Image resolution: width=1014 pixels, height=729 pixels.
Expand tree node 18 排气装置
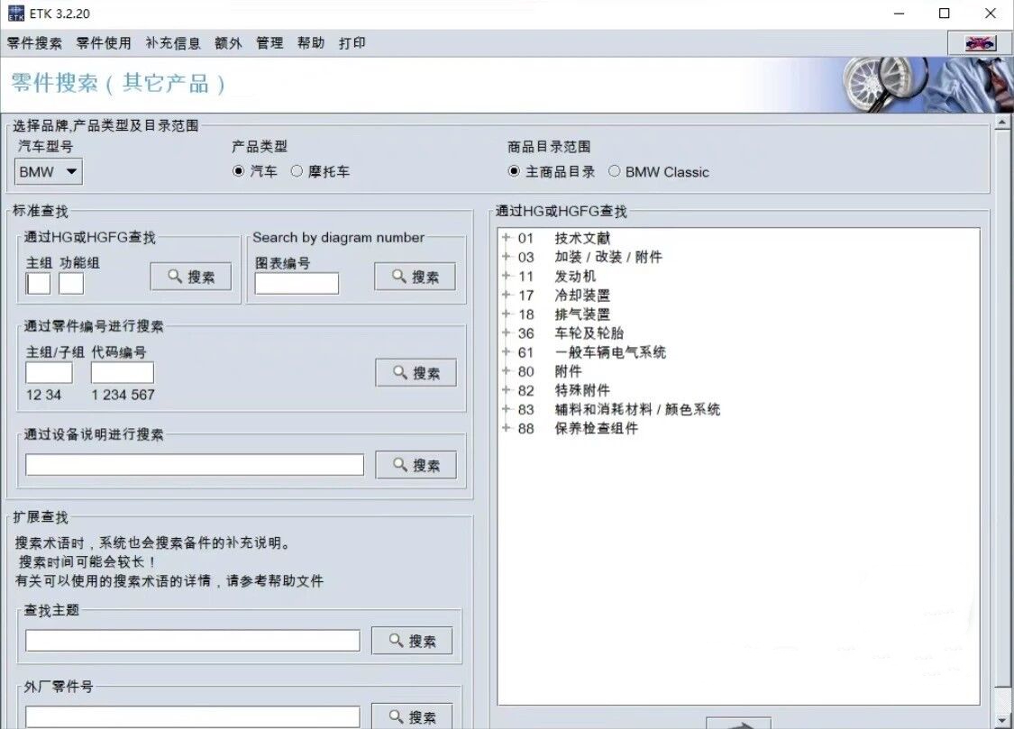coord(507,314)
